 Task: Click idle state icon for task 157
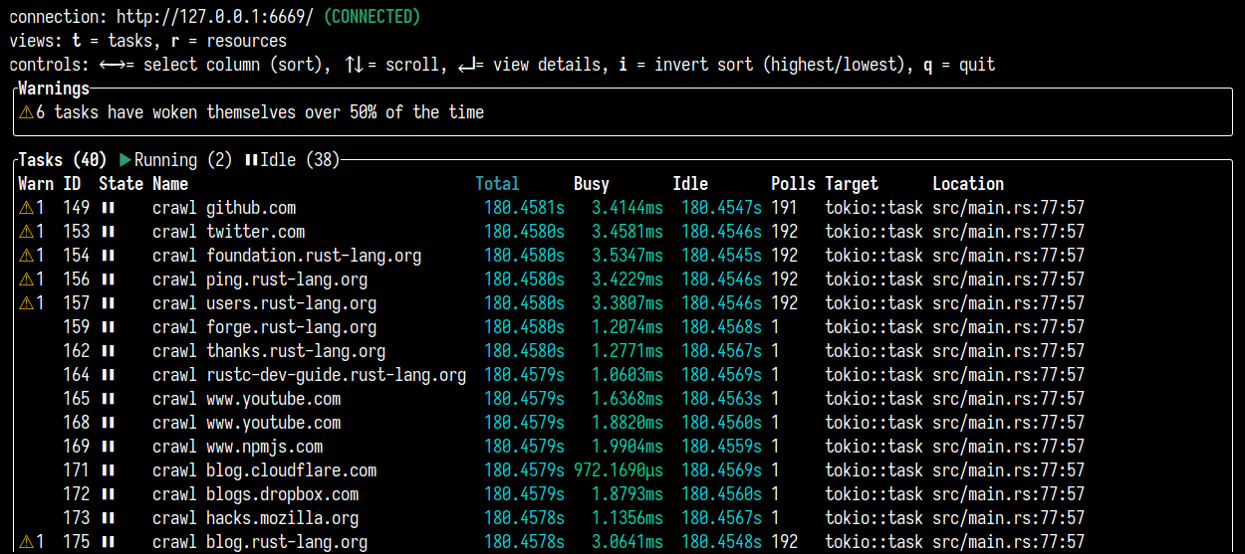(108, 303)
